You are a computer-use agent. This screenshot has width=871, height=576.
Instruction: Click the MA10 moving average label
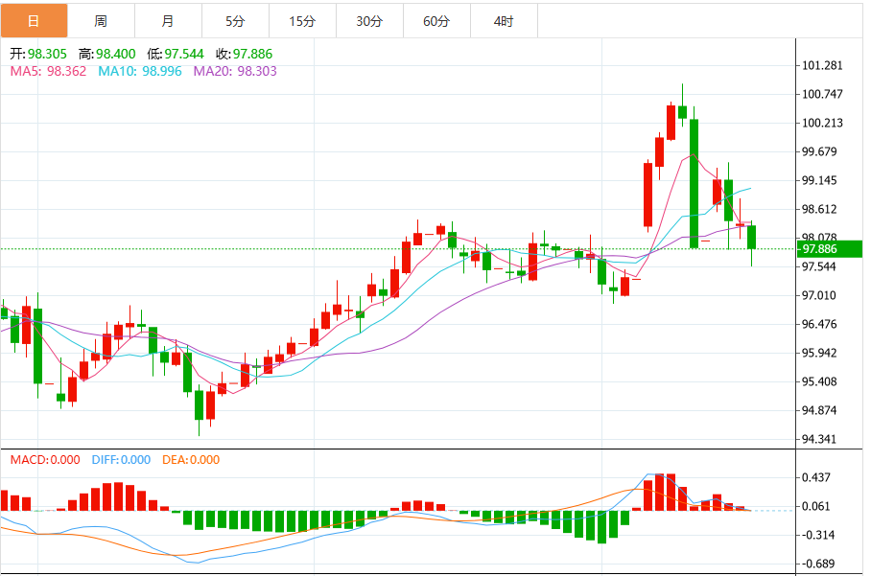point(140,71)
